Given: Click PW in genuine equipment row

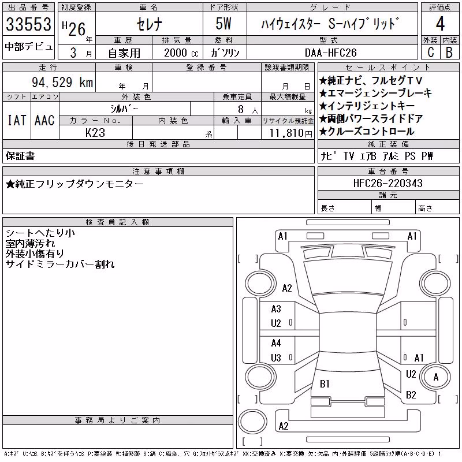Looking at the screenshot, I should [427, 156].
